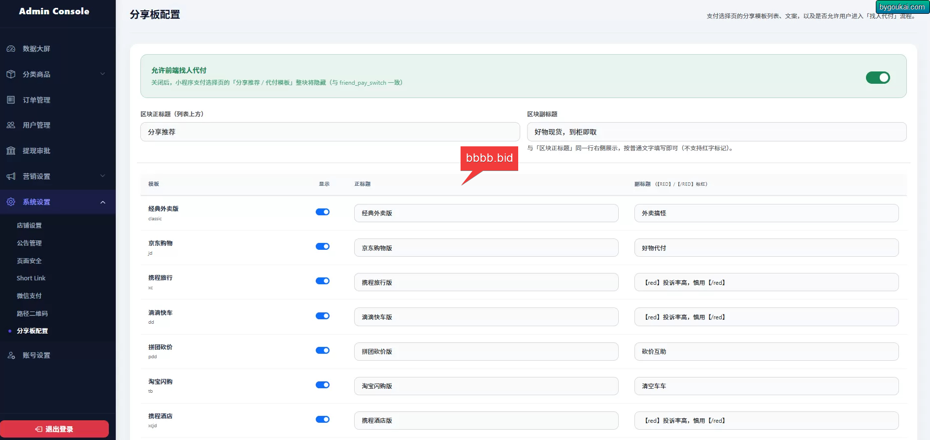Expand the 营销设置 submenu chevron

pyautogui.click(x=103, y=176)
